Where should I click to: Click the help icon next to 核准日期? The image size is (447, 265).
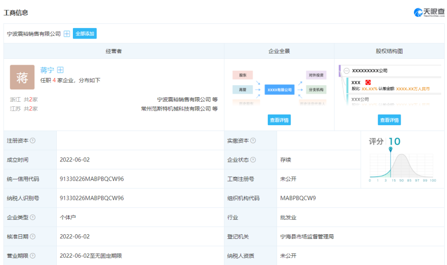33,237
